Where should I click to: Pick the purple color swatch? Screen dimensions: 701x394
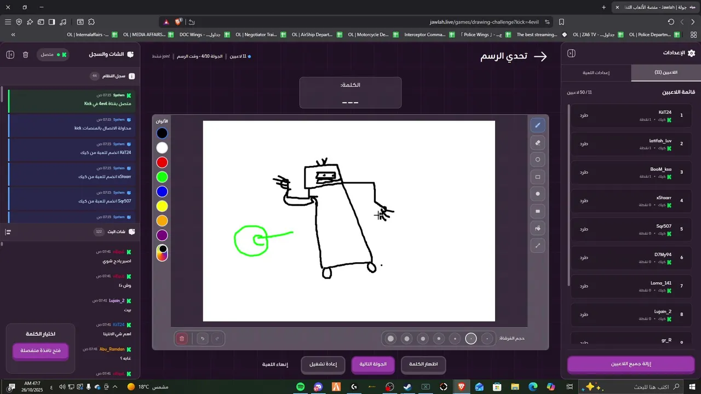pos(162,235)
